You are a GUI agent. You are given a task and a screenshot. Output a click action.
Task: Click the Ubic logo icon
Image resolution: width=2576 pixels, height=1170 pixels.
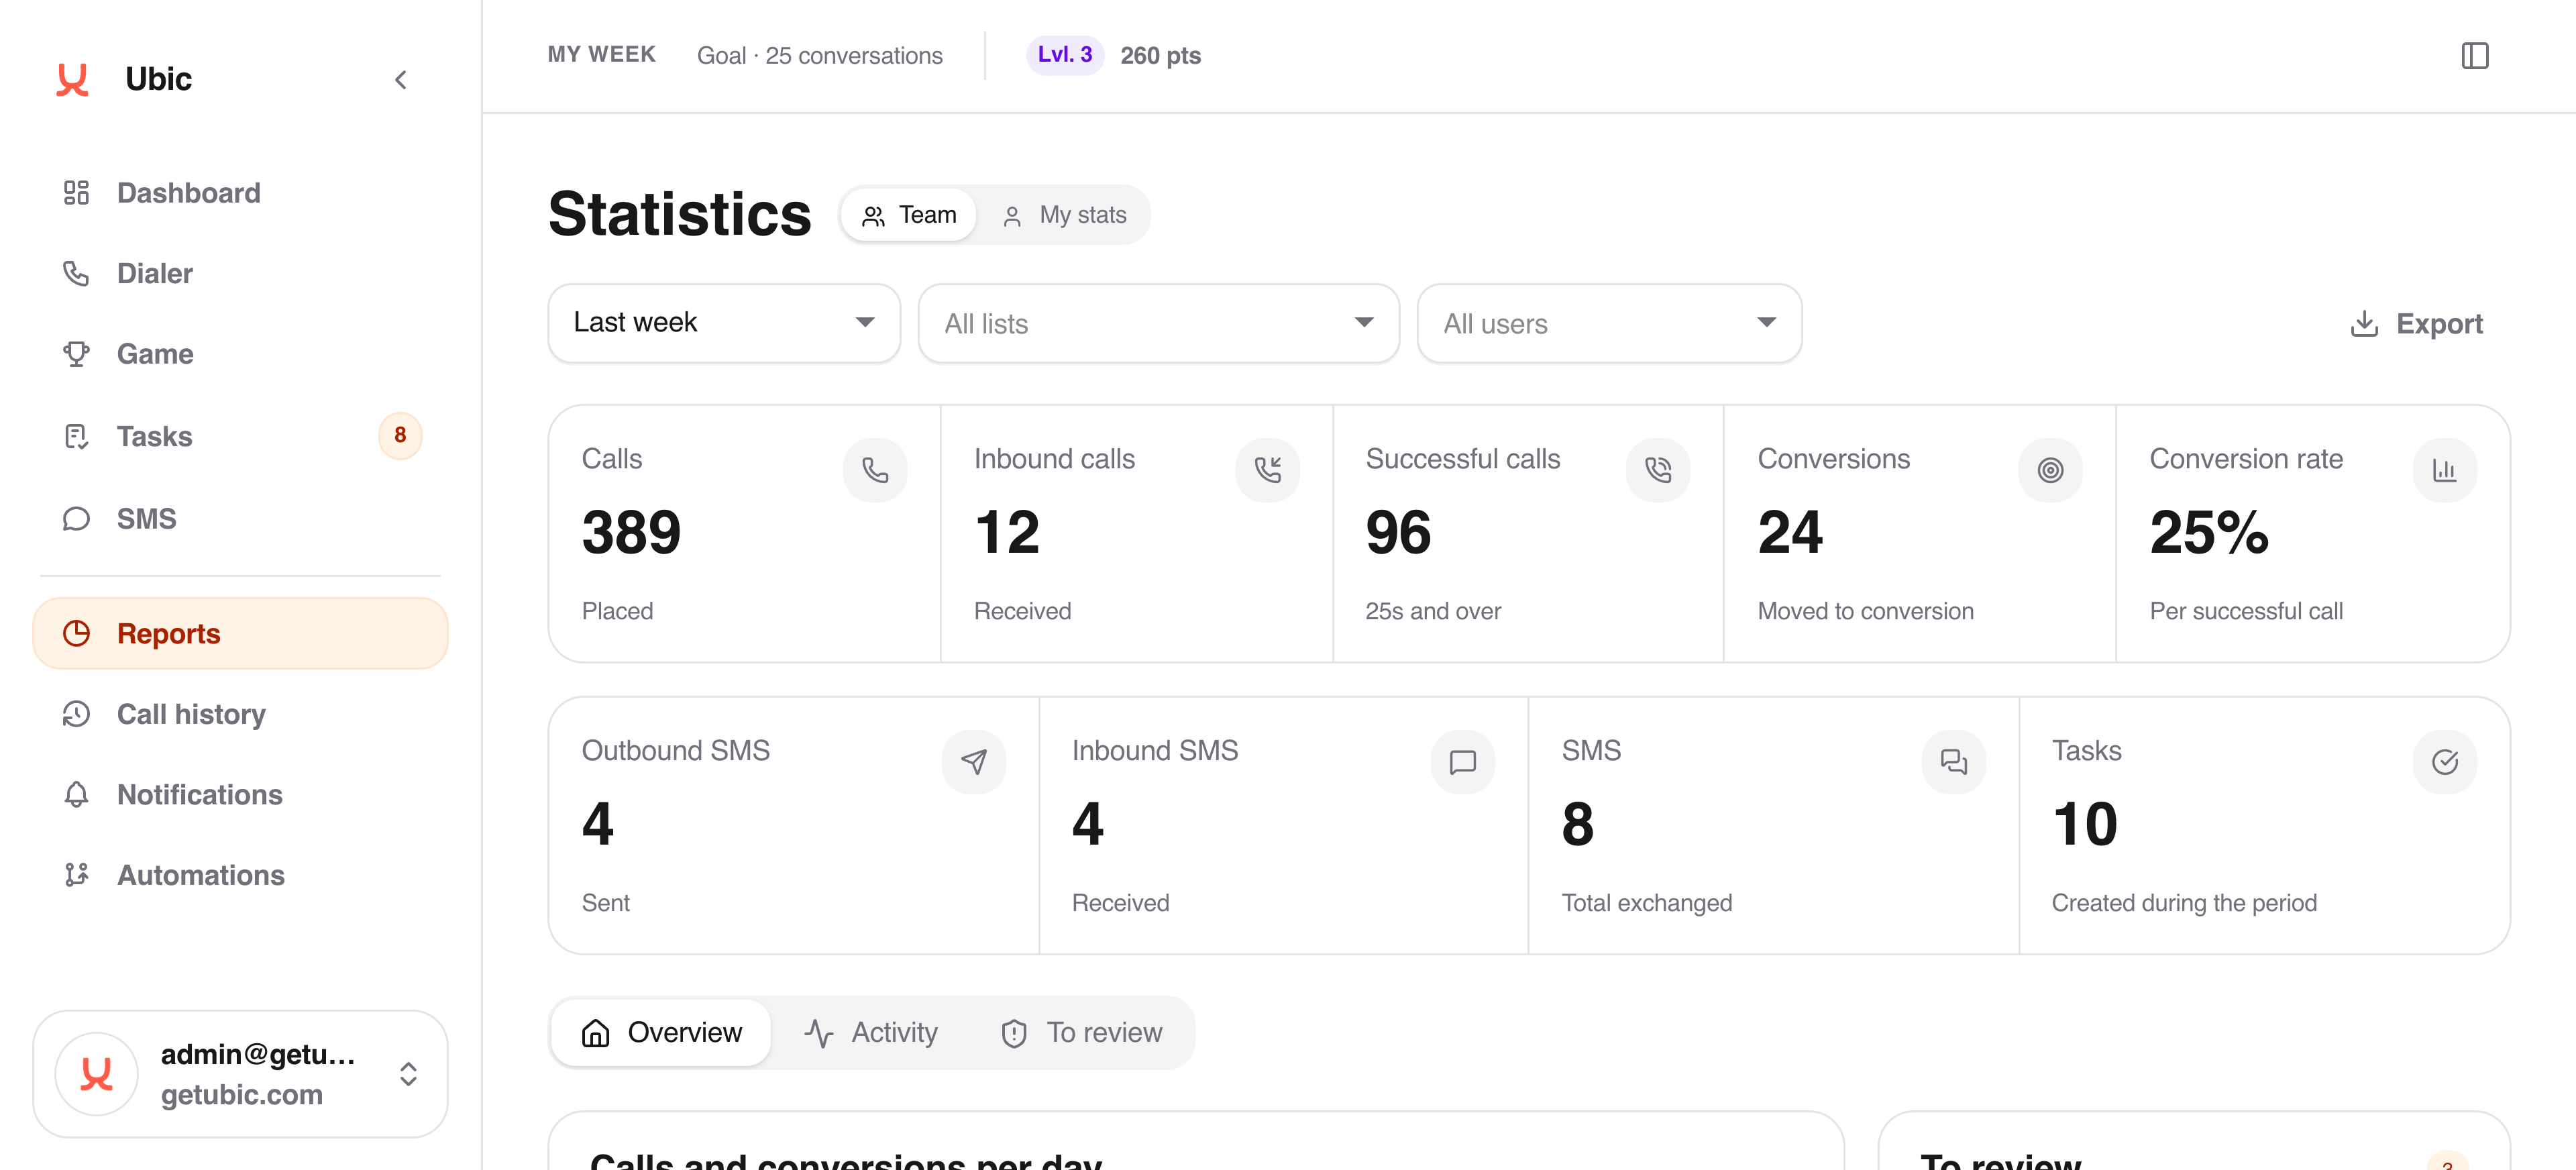point(72,79)
